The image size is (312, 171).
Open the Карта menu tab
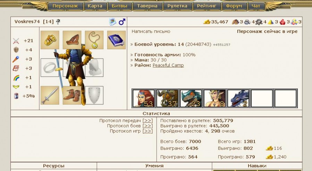[95, 6]
